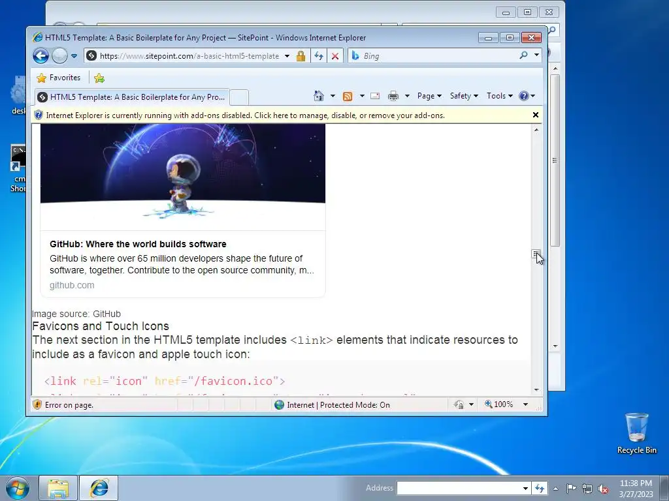Open the search provider dropdown arrow
The width and height of the screenshot is (669, 501).
pyautogui.click(x=536, y=55)
